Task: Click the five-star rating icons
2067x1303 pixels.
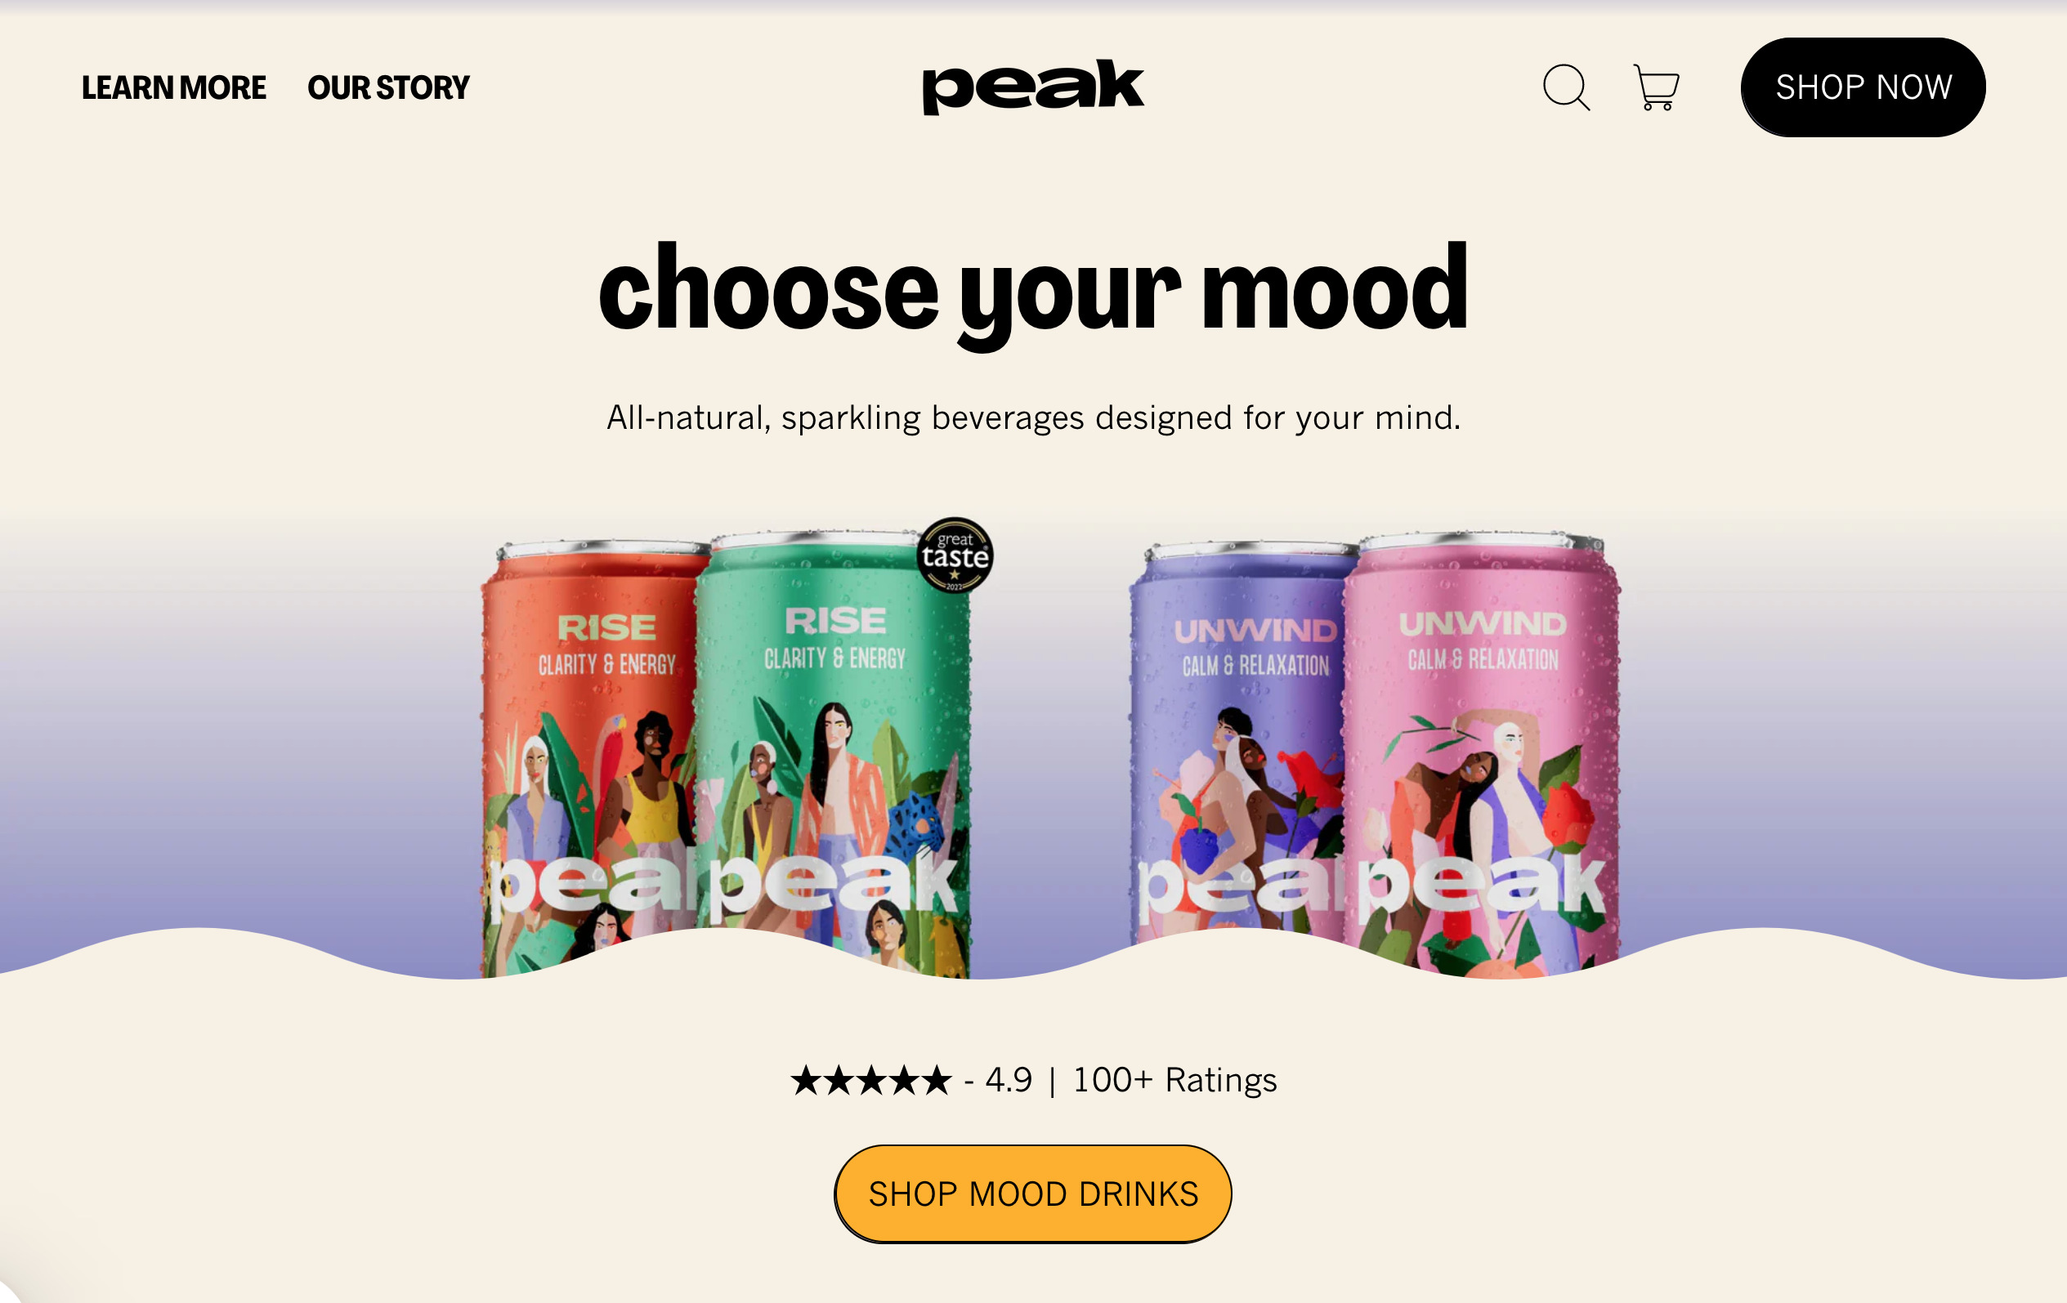Action: point(871,1080)
